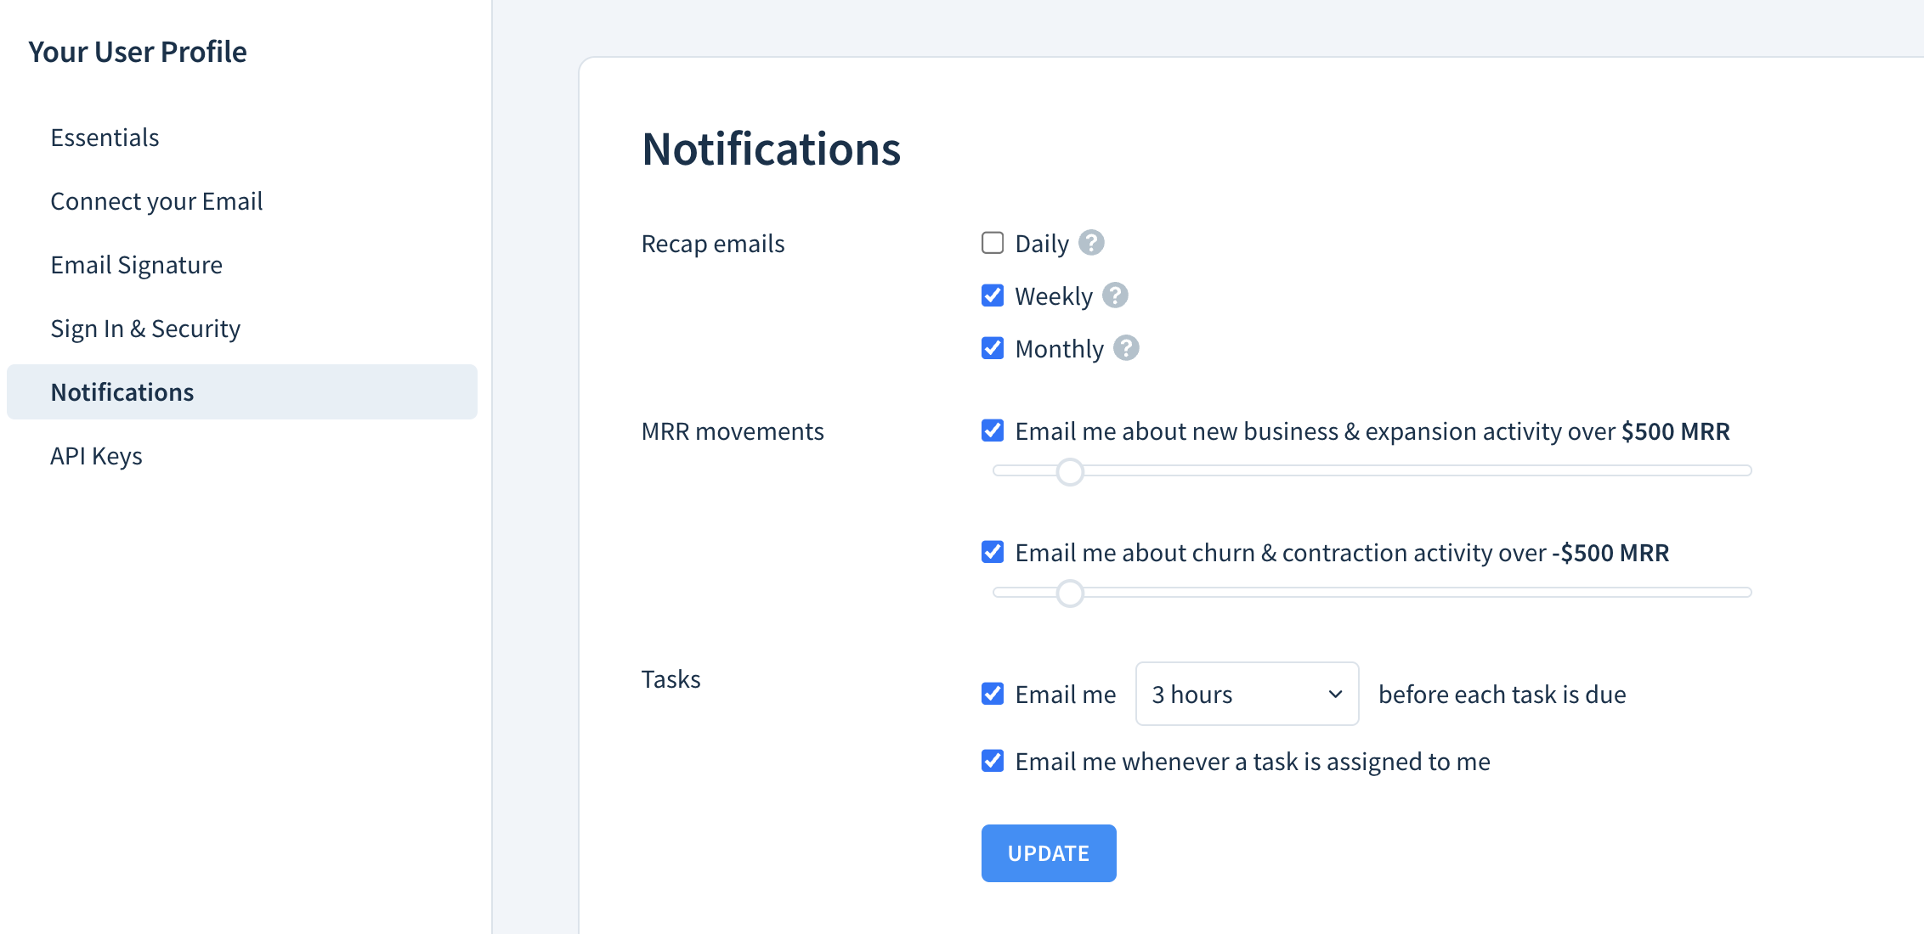1924x934 pixels.
Task: Click the '-$500 MRR' bold value
Action: (1610, 553)
